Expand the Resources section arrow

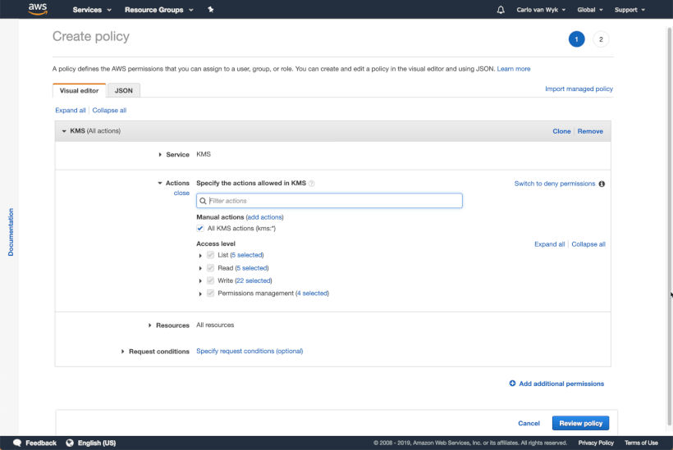[150, 325]
